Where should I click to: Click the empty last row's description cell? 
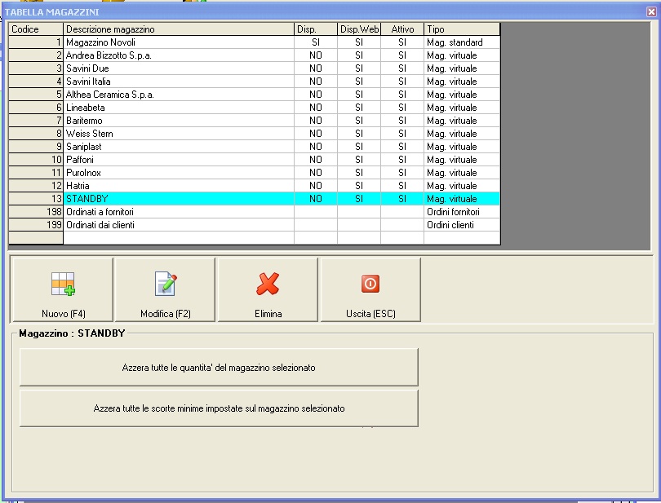pos(179,237)
